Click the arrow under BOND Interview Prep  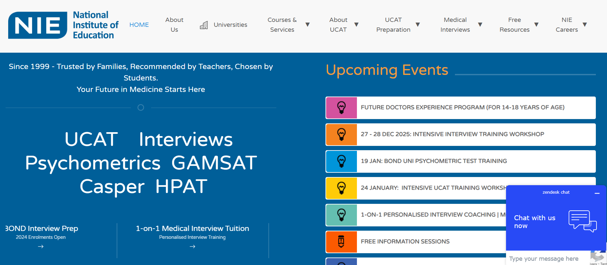41,247
